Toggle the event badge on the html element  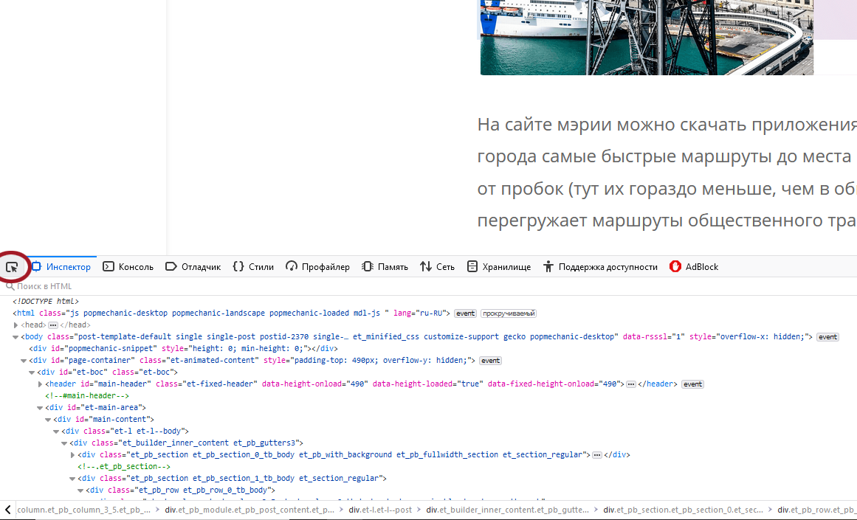tap(465, 313)
